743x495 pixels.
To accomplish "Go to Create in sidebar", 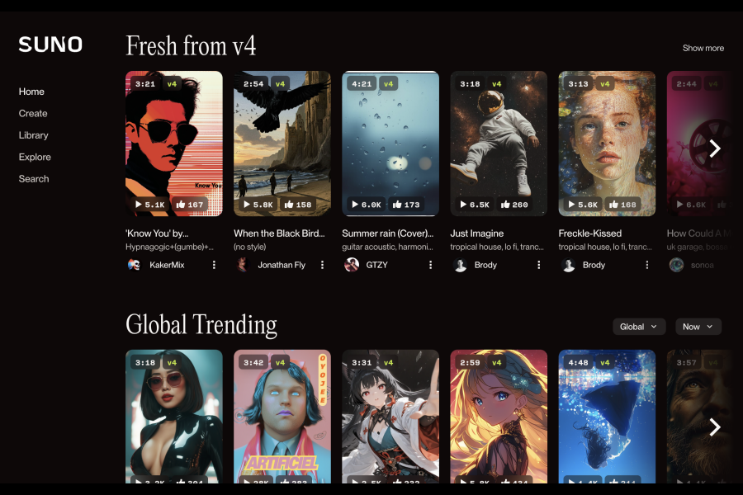I will 33,113.
